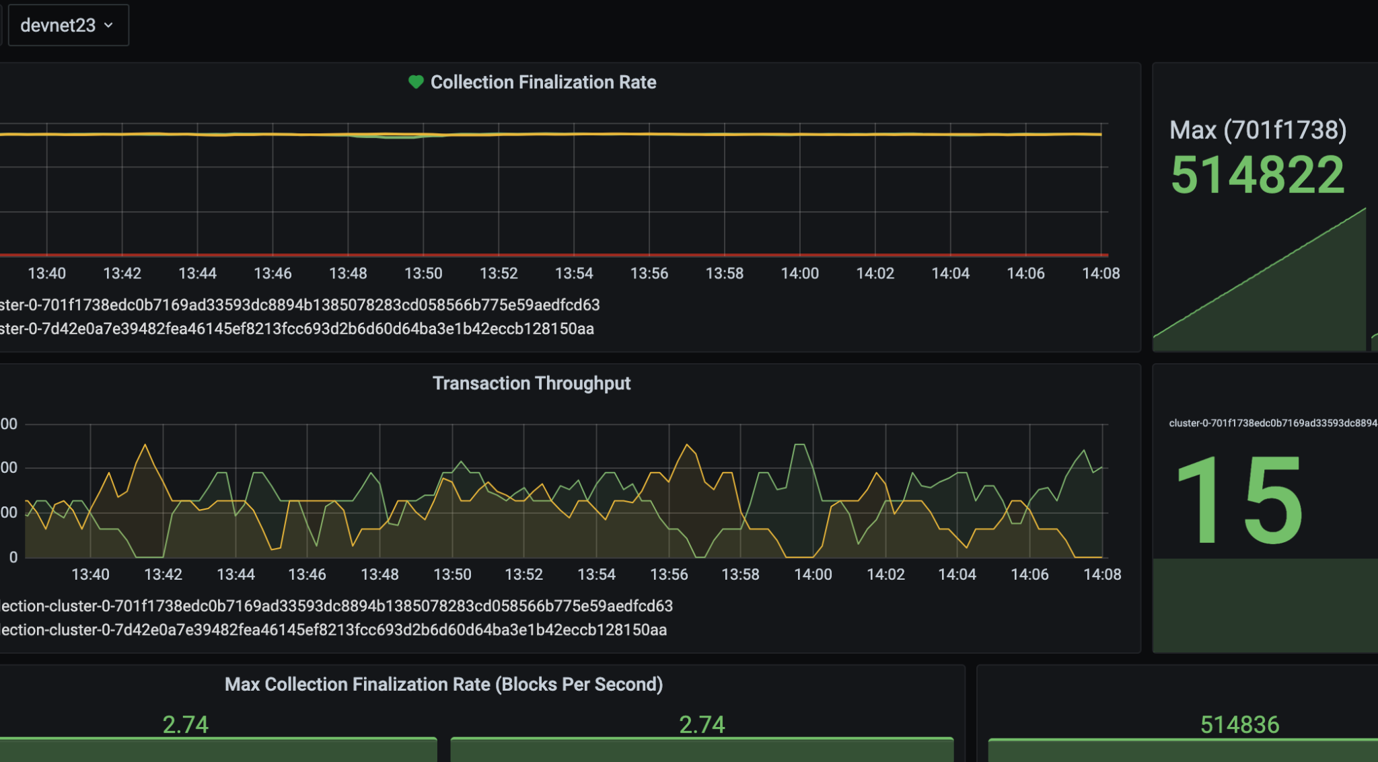Click the large 15 stat value
This screenshot has height=762, width=1378.
[x=1239, y=501]
